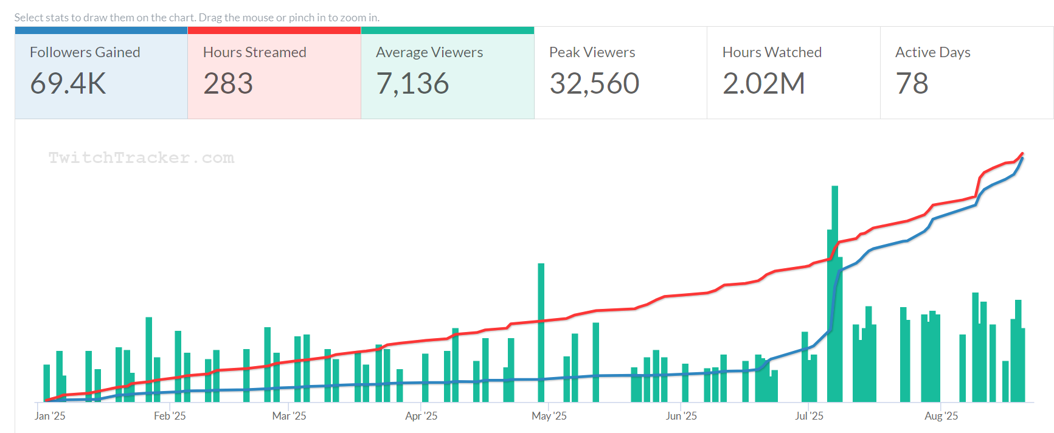1054x433 pixels.
Task: Click the Apr '25 axis label
Action: (x=421, y=416)
